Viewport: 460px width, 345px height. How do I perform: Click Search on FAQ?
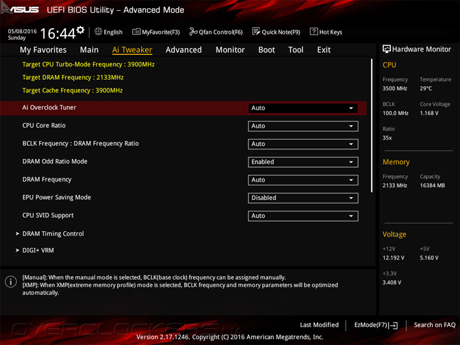(x=434, y=325)
